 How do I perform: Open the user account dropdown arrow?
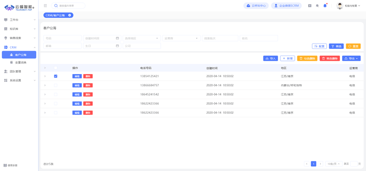click(x=359, y=6)
